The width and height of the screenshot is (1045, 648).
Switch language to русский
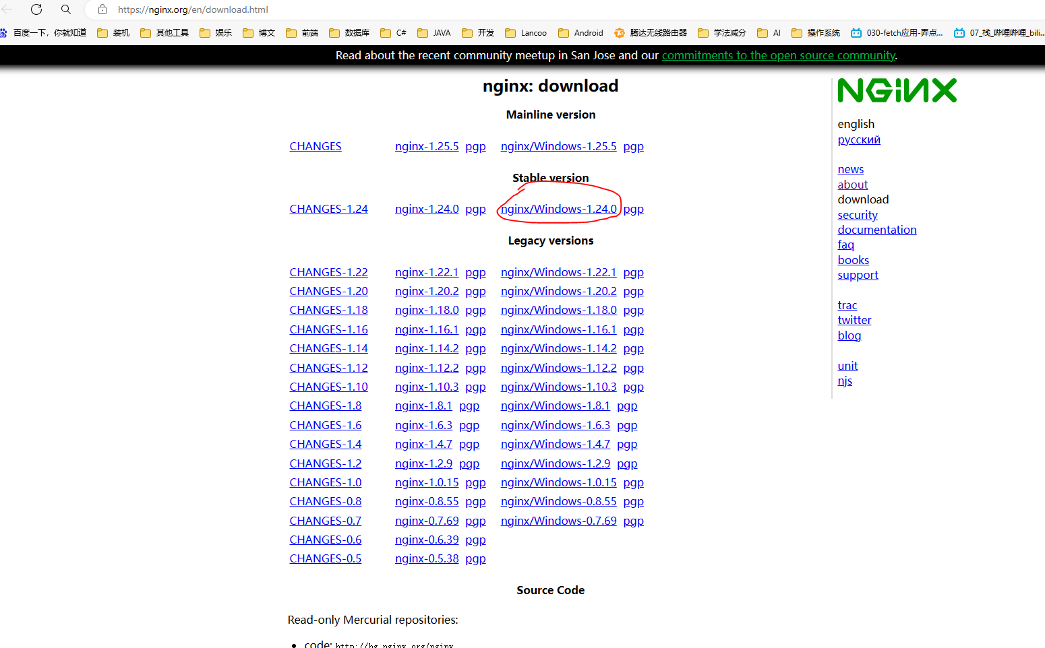[859, 139]
